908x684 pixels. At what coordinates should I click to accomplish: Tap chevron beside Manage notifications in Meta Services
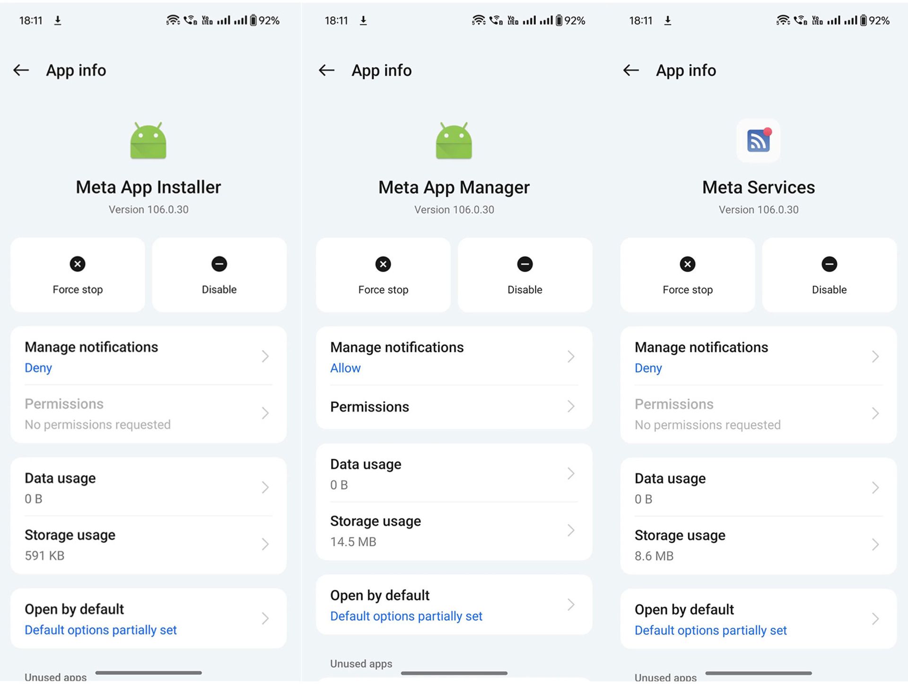coord(875,356)
